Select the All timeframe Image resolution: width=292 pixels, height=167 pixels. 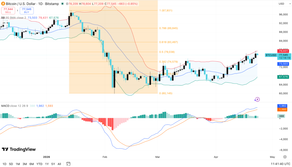[59, 164]
